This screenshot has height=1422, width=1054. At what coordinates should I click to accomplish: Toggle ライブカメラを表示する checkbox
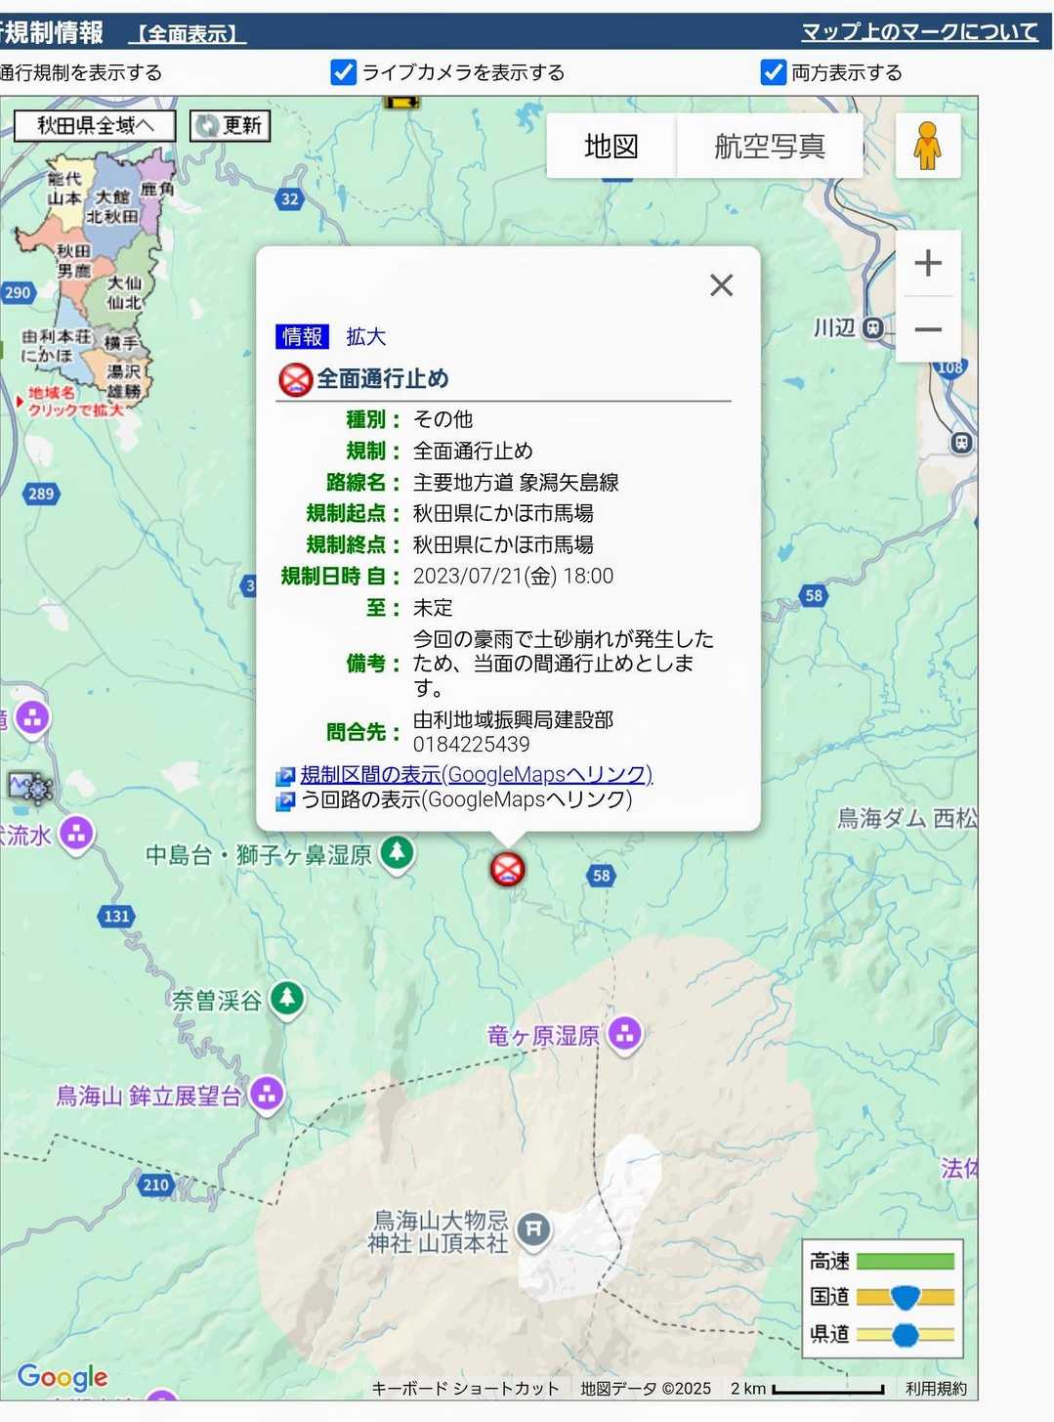(x=344, y=72)
